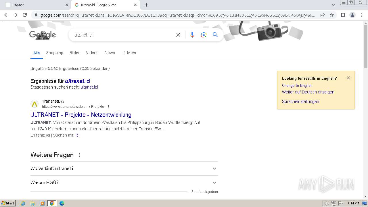Search instead for ultanet.lcl
368x207 pixels.
click(x=89, y=87)
